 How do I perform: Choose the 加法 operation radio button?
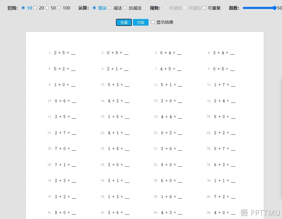tap(94, 8)
